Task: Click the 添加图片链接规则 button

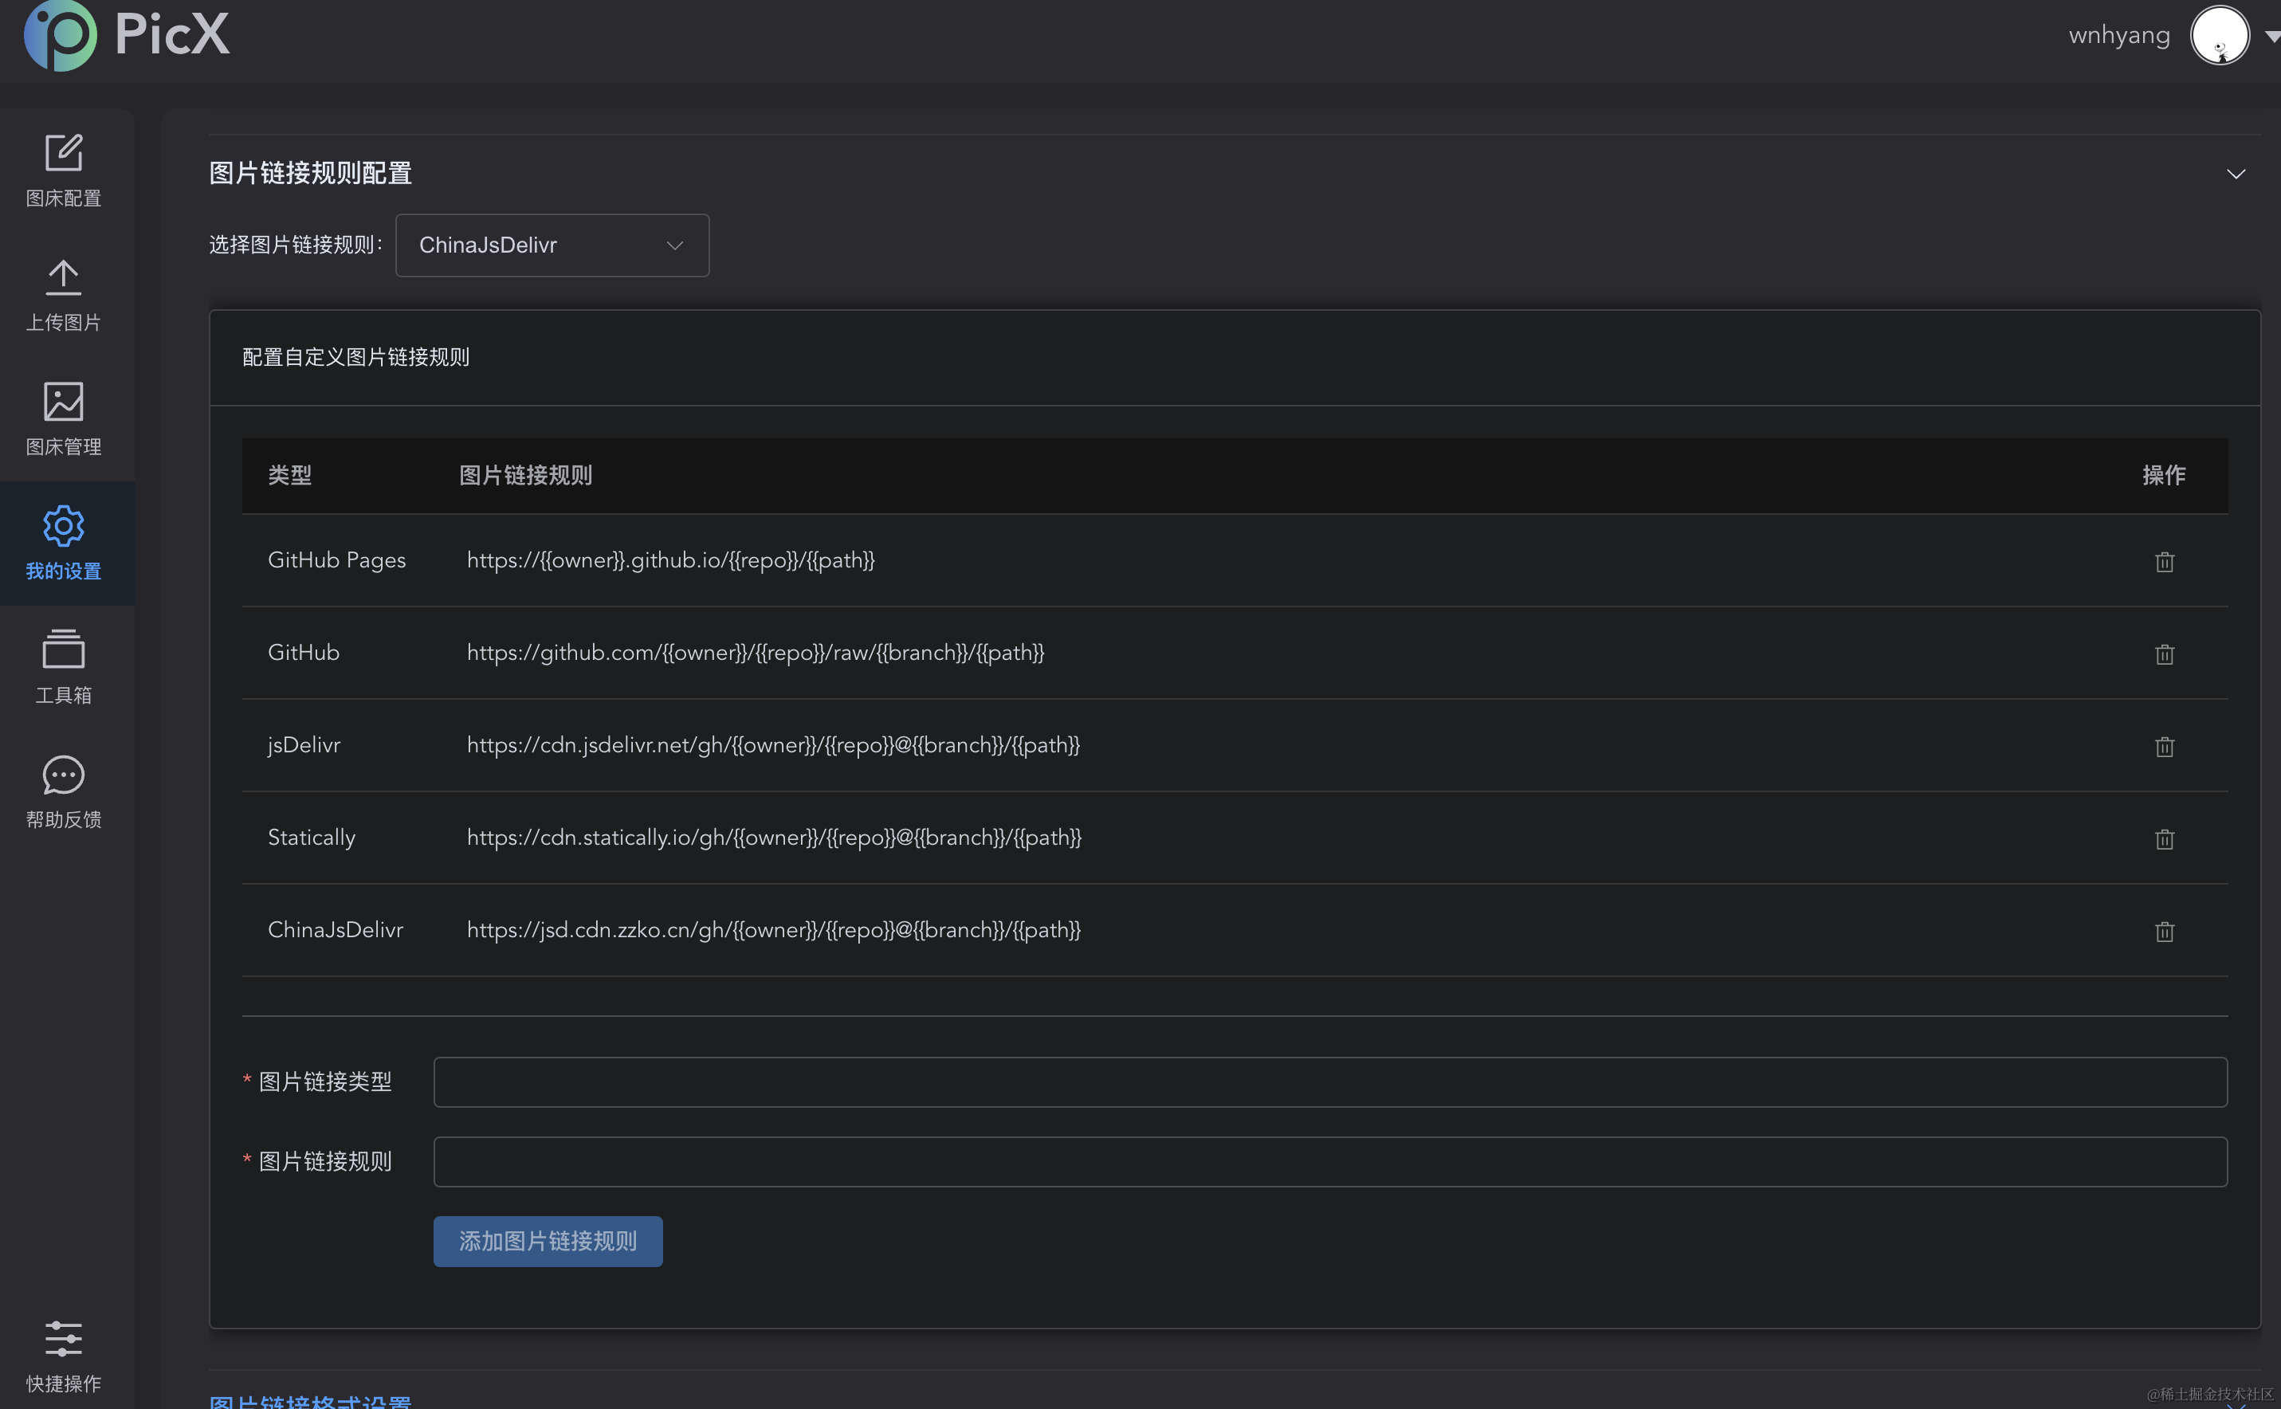Action: 547,1240
